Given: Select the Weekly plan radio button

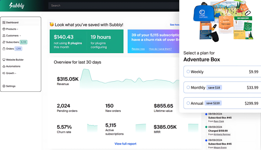Looking at the screenshot, I should [188, 72].
